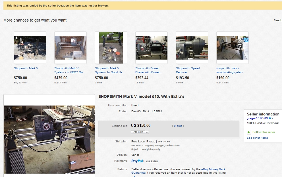Open the shopsmith mark v woodworking system thumbnail
282x177 pixels.
[x=232, y=48]
